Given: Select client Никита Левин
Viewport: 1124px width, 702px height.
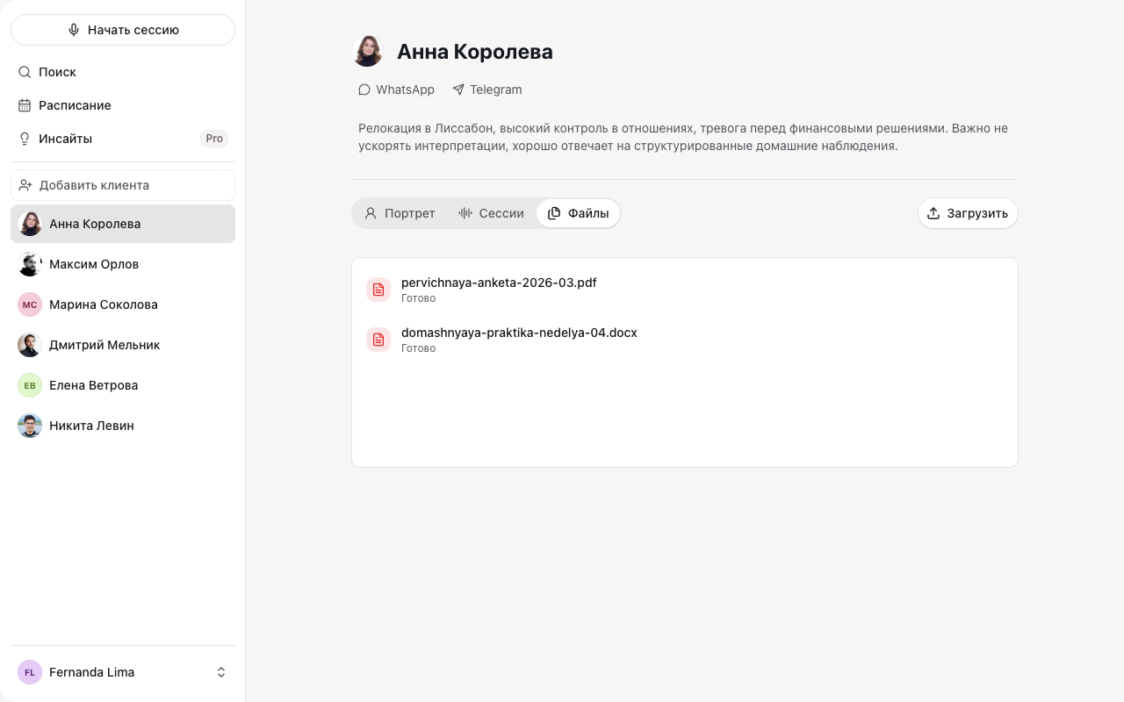Looking at the screenshot, I should coord(123,426).
